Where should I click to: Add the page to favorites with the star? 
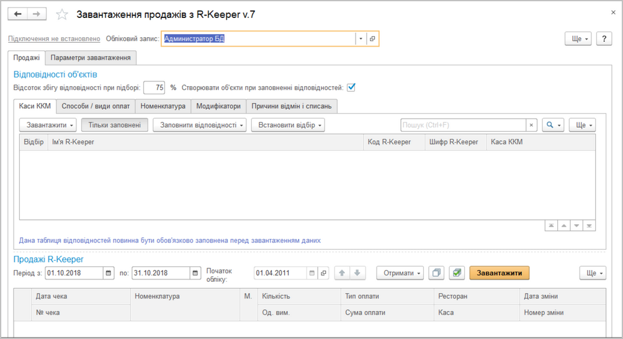61,14
